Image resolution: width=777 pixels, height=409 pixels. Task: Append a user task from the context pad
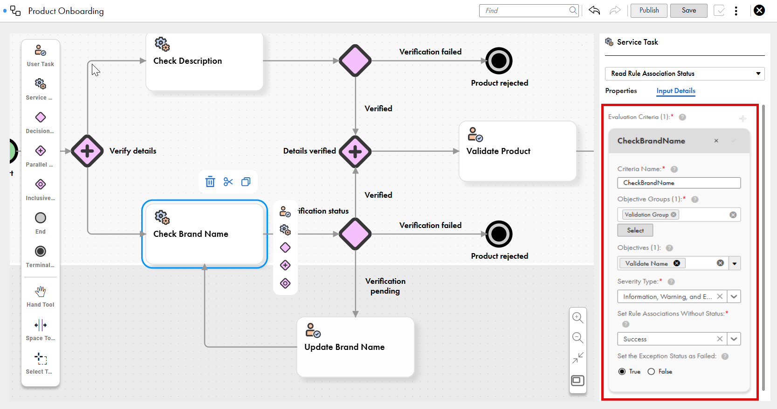pyautogui.click(x=285, y=212)
